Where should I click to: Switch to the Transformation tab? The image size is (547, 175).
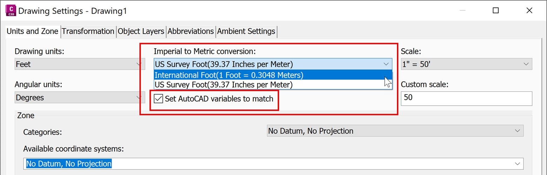(x=88, y=31)
